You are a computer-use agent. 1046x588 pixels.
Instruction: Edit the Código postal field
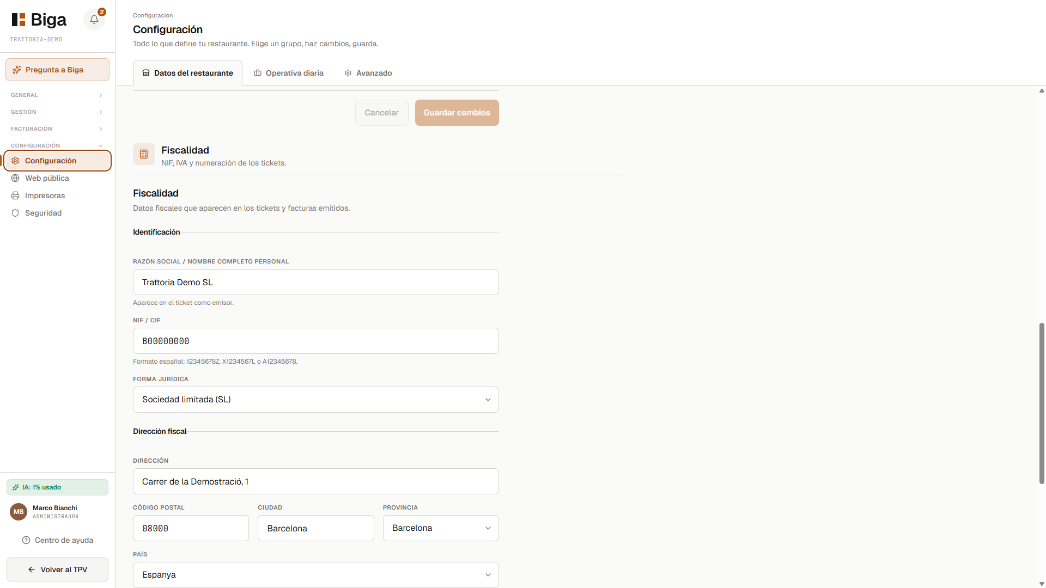click(x=191, y=528)
